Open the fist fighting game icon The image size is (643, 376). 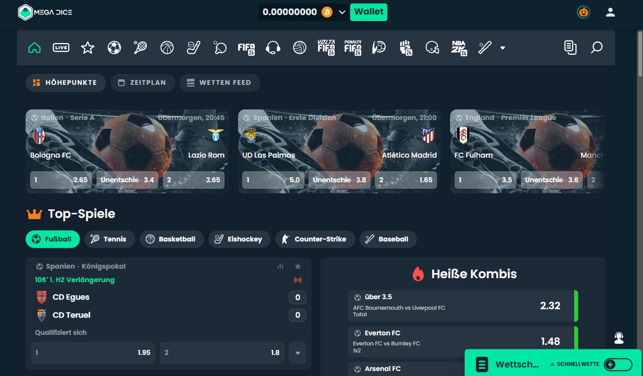[x=406, y=48]
